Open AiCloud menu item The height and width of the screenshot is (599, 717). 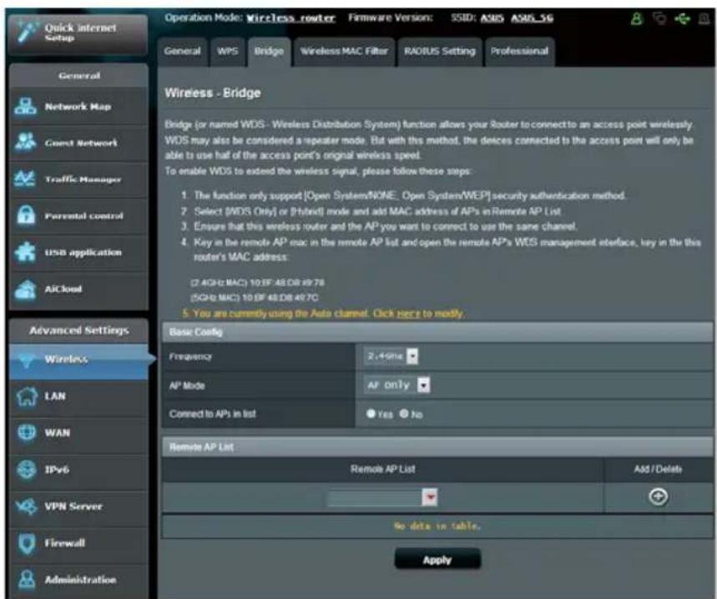pyautogui.click(x=78, y=289)
